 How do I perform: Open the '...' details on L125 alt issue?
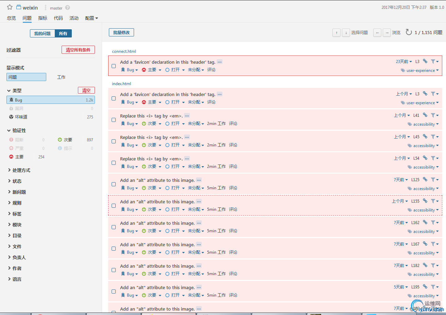pos(199,180)
